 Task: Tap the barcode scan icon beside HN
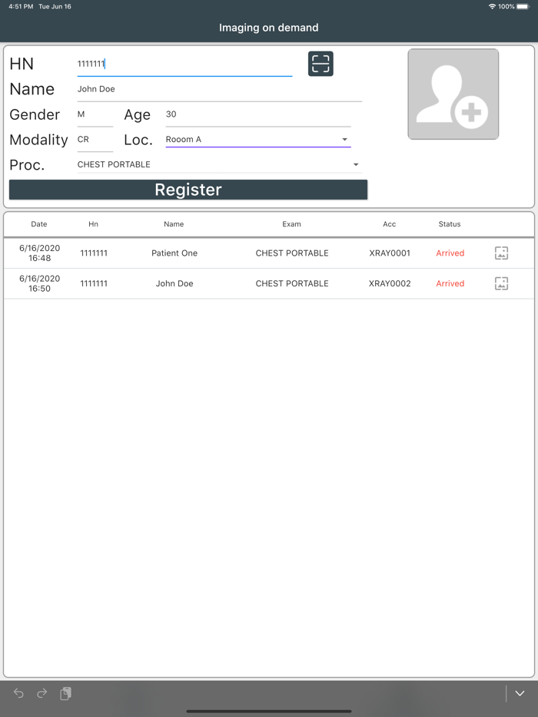(x=320, y=64)
